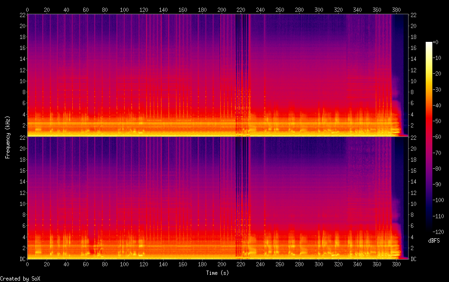Click the "Frequency (kHz)" axis title

pos(8,137)
